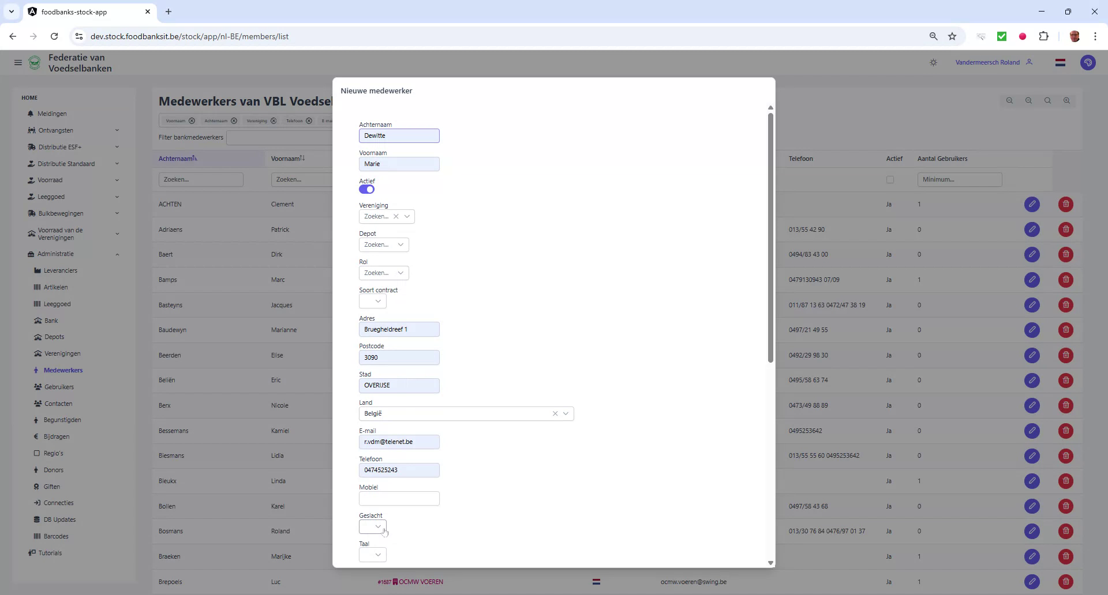Open the Vandermeersch Roland profile link
The image size is (1108, 595).
(x=988, y=62)
